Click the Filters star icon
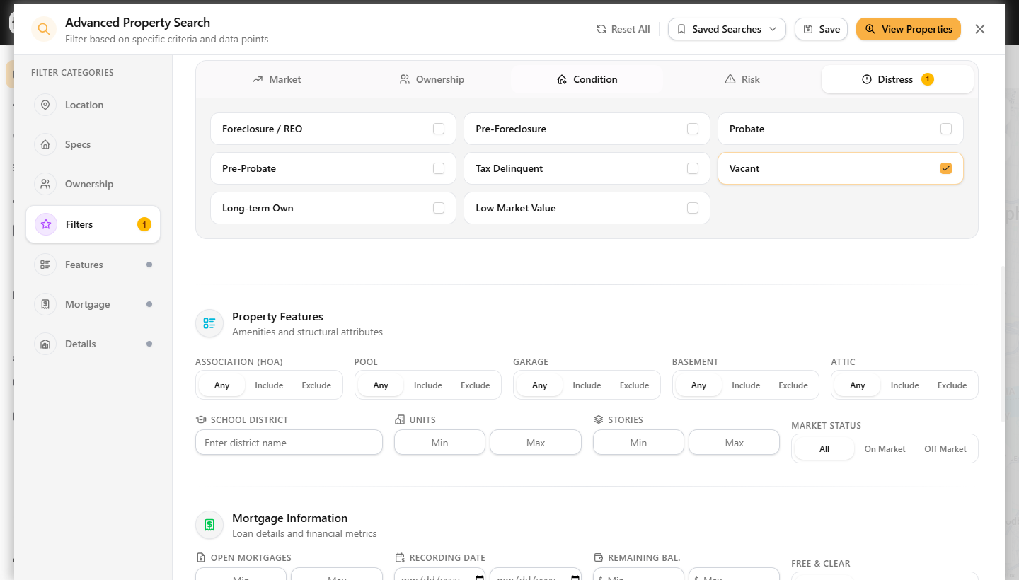 click(x=46, y=224)
